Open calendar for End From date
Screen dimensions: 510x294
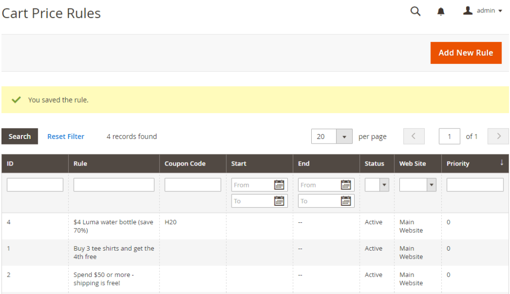coord(346,185)
